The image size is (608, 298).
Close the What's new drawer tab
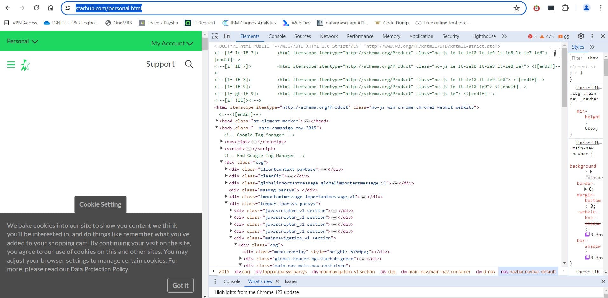pos(277,281)
